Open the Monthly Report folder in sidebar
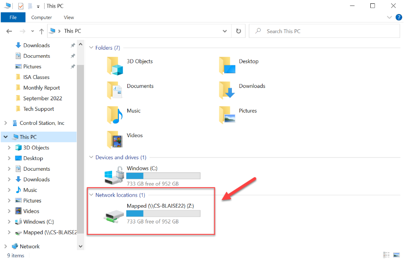 [x=42, y=88]
